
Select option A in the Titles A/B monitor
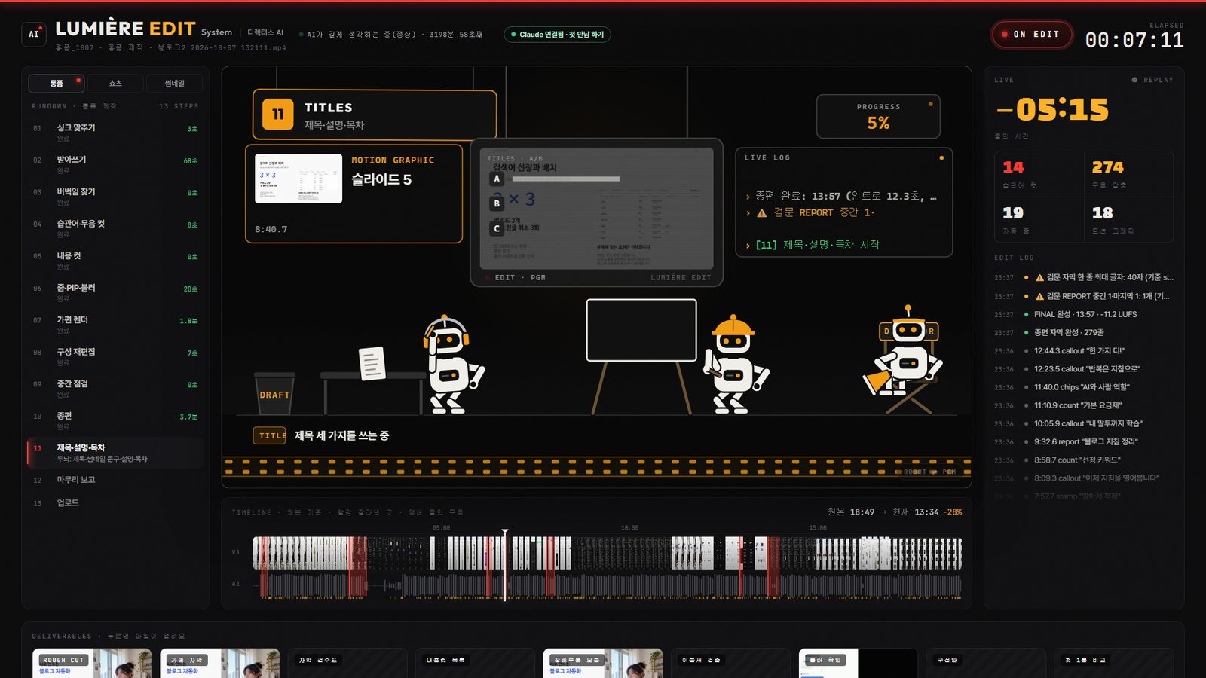click(x=496, y=179)
